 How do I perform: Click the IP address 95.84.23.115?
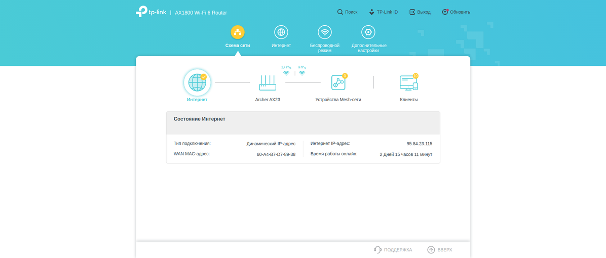420,144
